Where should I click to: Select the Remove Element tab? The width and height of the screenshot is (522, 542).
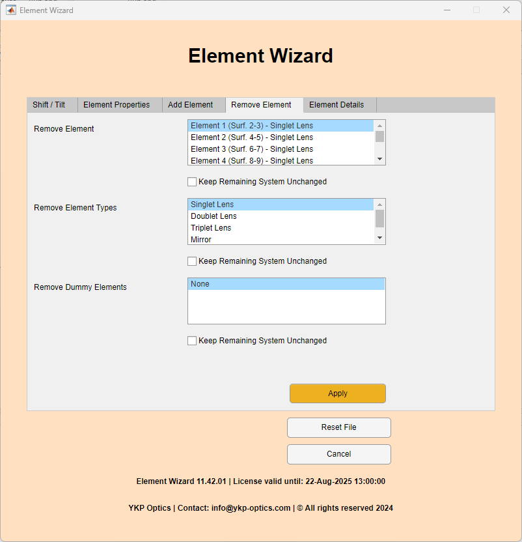(264, 104)
